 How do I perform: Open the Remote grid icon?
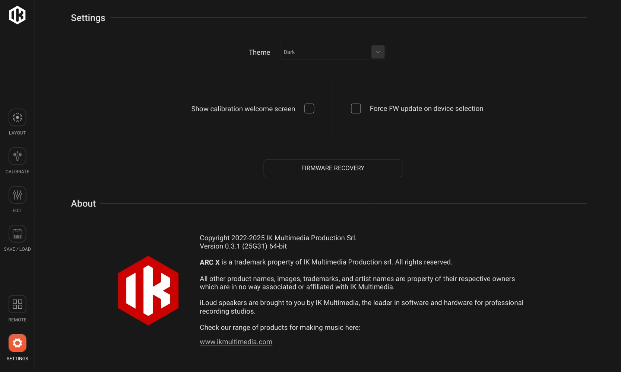click(18, 304)
